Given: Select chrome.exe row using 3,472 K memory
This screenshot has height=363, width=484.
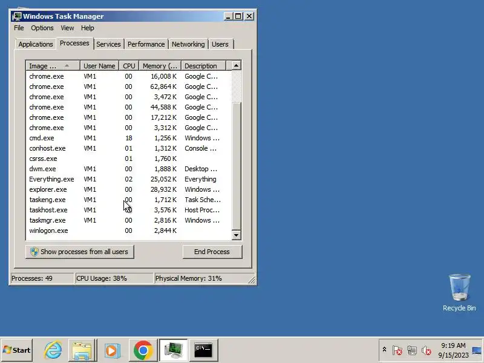Looking at the screenshot, I should (x=128, y=97).
